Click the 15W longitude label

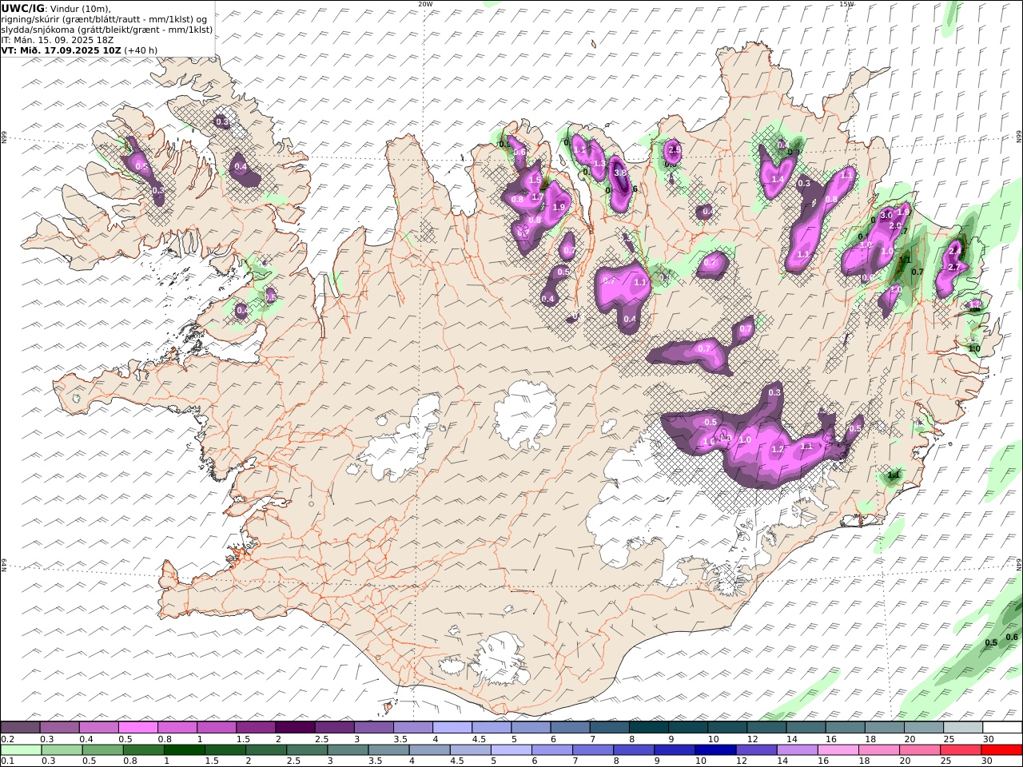click(x=846, y=4)
